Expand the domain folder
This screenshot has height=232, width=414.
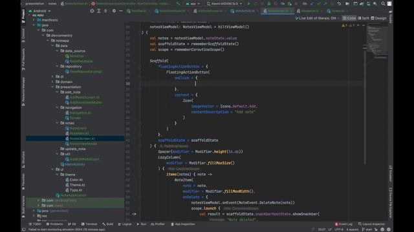tap(52, 82)
